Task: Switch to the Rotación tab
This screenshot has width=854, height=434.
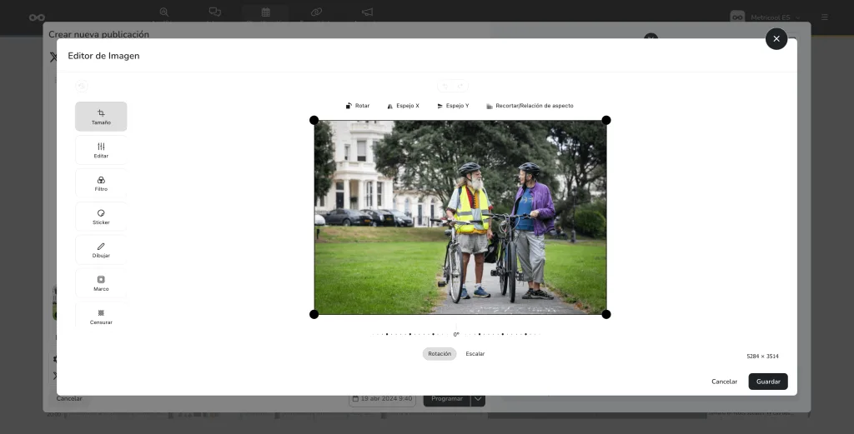Action: 440,353
